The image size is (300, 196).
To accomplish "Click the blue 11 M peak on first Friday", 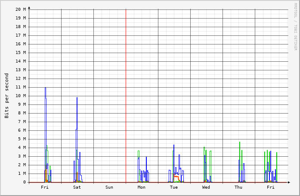I will (x=45, y=88).
